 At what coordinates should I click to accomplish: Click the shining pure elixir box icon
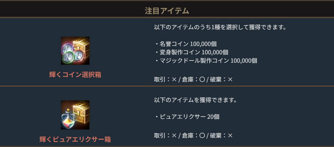[75, 115]
